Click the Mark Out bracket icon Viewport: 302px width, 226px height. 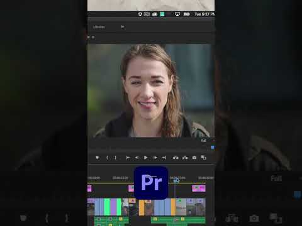pos(115,158)
